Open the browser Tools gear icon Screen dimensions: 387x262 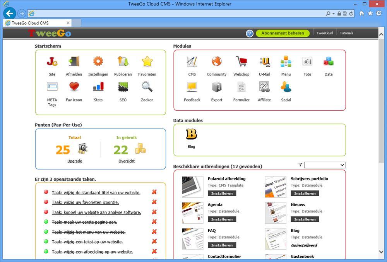pyautogui.click(x=378, y=13)
